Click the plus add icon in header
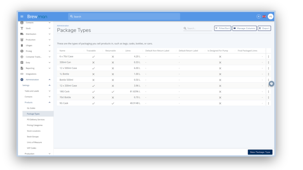This screenshot has width=303, height=170. coord(258,17)
